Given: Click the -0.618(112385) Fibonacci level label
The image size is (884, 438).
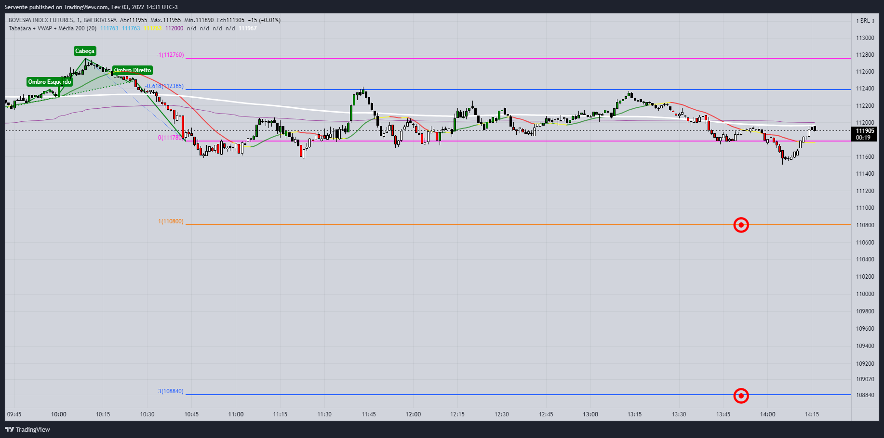Looking at the screenshot, I should point(164,86).
